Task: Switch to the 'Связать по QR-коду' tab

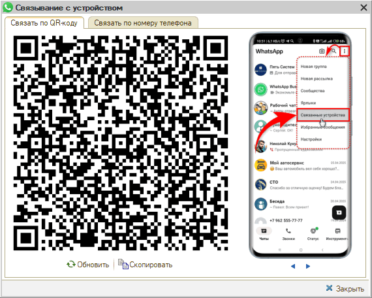Action: (44, 23)
